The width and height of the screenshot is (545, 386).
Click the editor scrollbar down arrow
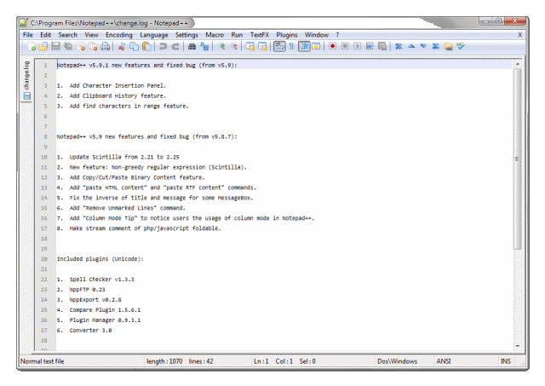518,346
